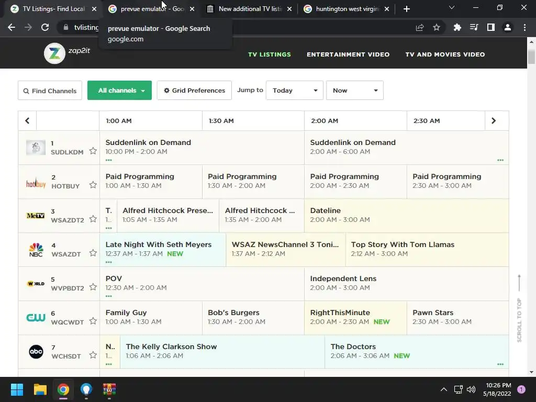Open Independent Lens listing
This screenshot has height=402, width=536.
pos(406,284)
